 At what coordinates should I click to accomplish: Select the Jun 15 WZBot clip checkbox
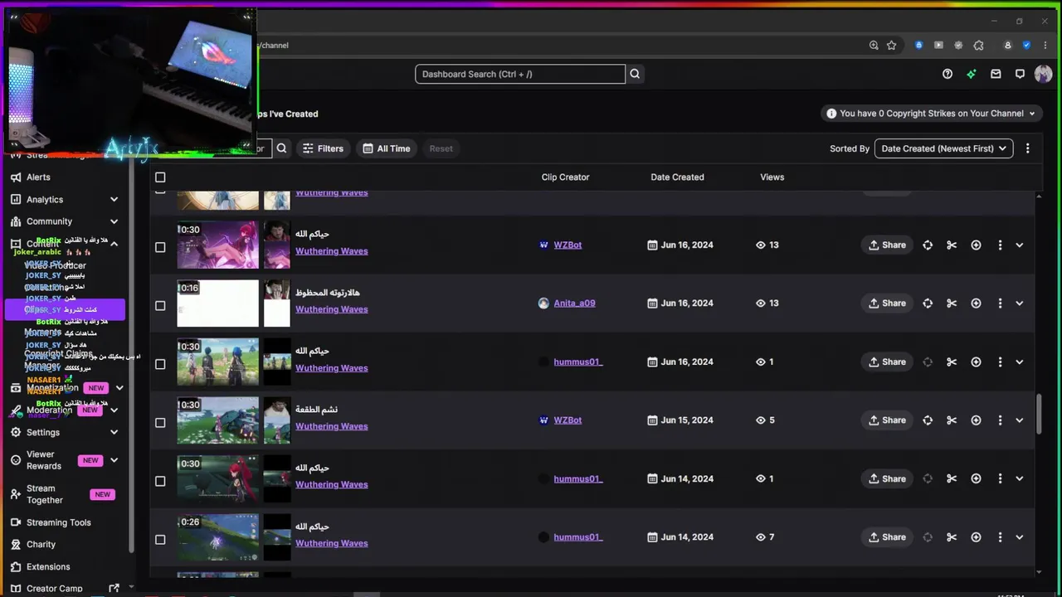pyautogui.click(x=160, y=422)
